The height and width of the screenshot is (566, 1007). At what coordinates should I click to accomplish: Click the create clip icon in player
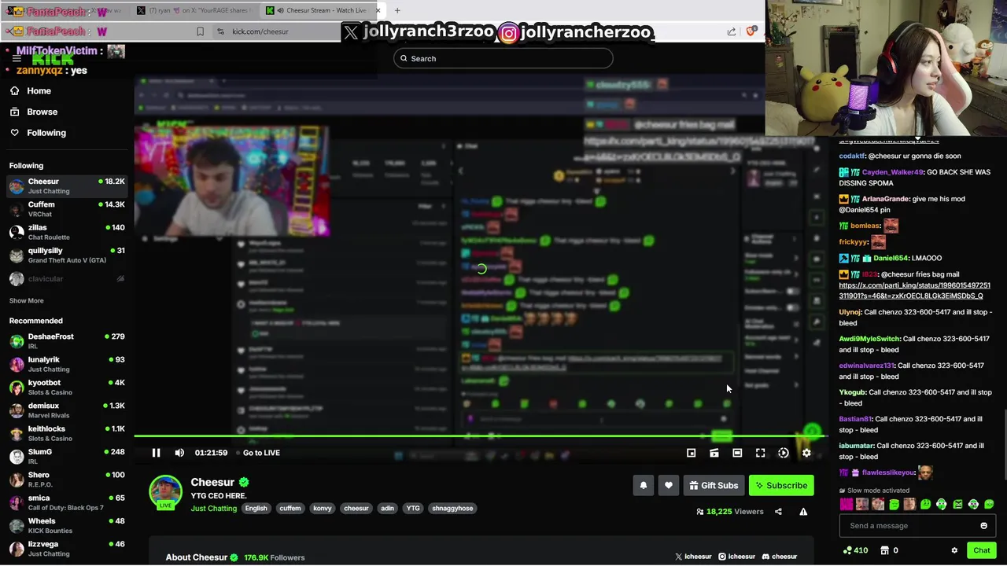pyautogui.click(x=714, y=453)
